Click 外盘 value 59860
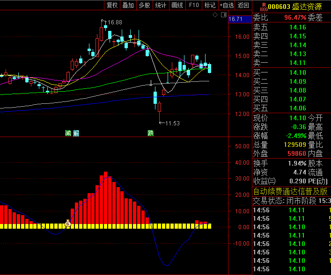The height and width of the screenshot is (275, 331). point(297,153)
